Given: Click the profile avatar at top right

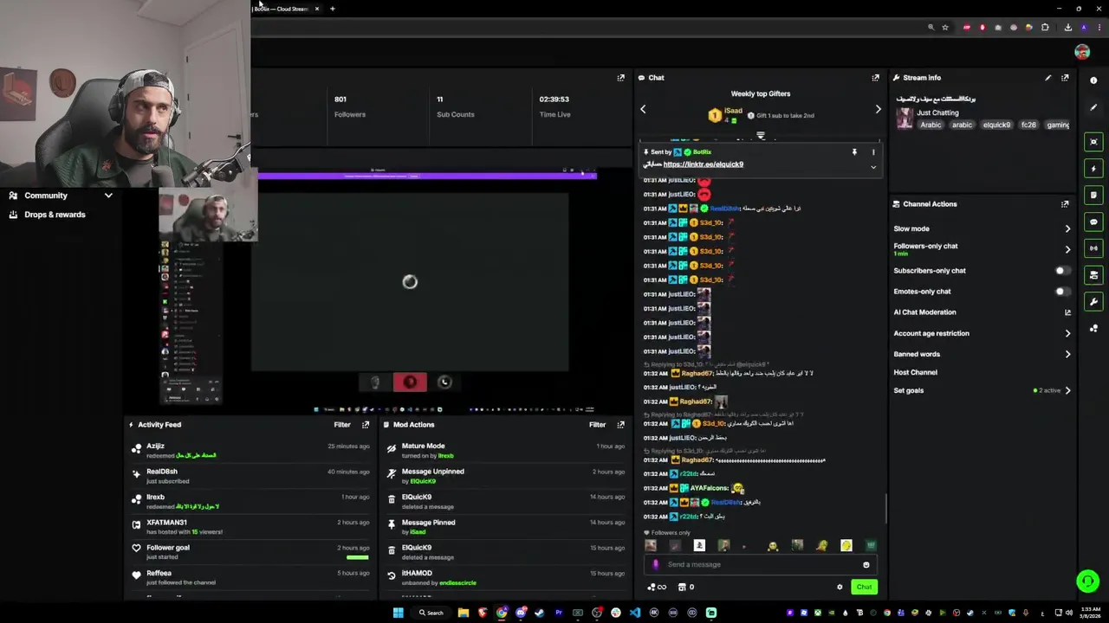Looking at the screenshot, I should pyautogui.click(x=1082, y=52).
